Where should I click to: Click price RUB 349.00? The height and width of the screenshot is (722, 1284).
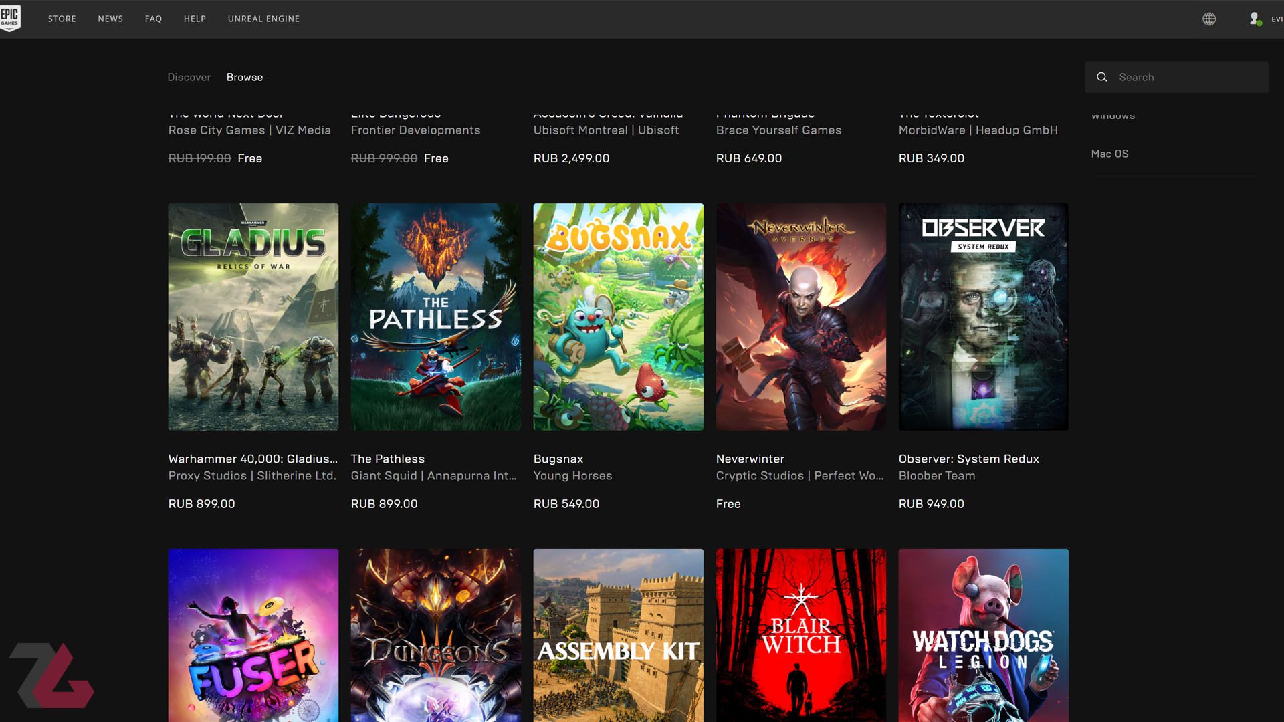click(932, 158)
